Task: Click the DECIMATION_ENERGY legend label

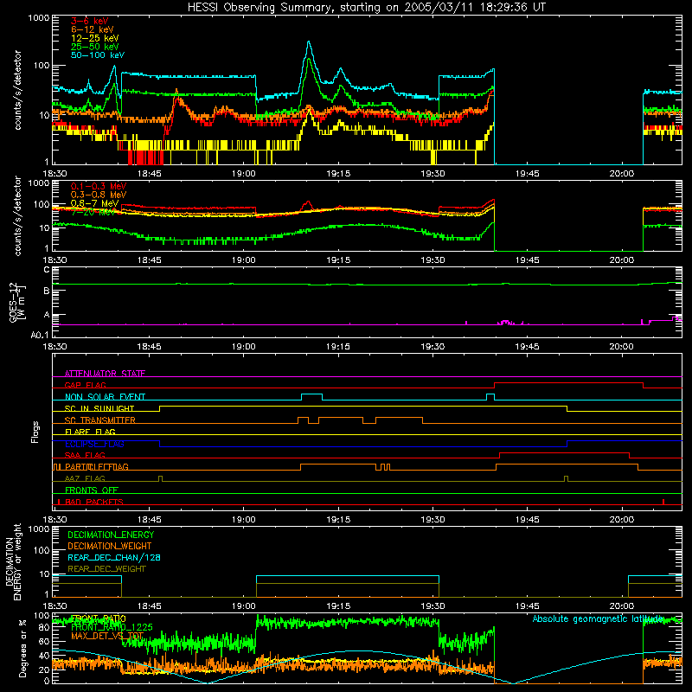Action: pos(111,535)
